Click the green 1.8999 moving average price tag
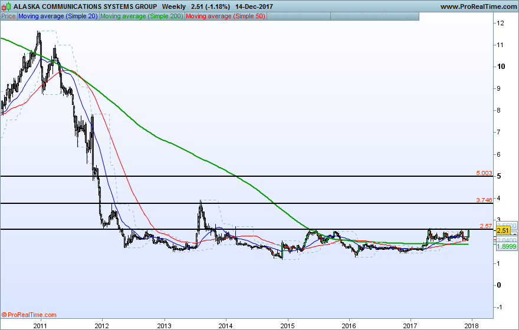519x330 pixels. (x=507, y=246)
